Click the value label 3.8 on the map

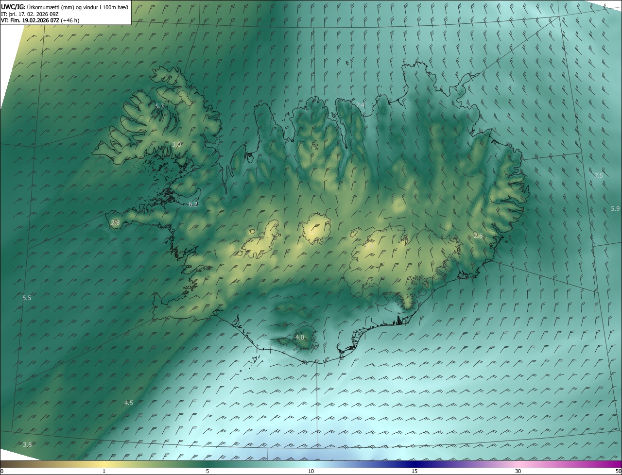pyautogui.click(x=27, y=444)
